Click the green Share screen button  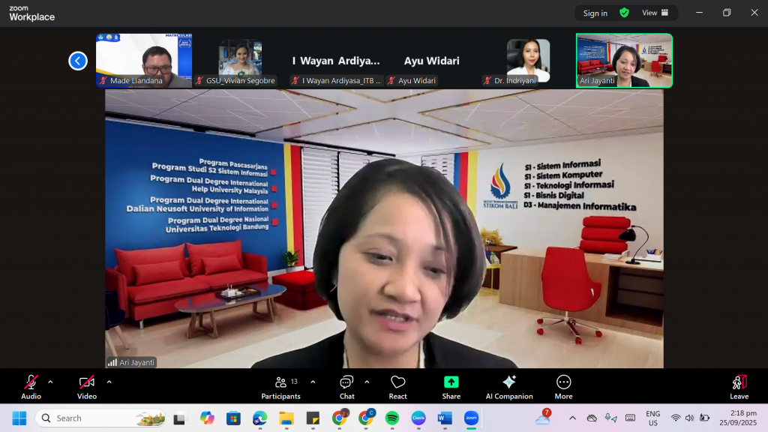coord(451,387)
